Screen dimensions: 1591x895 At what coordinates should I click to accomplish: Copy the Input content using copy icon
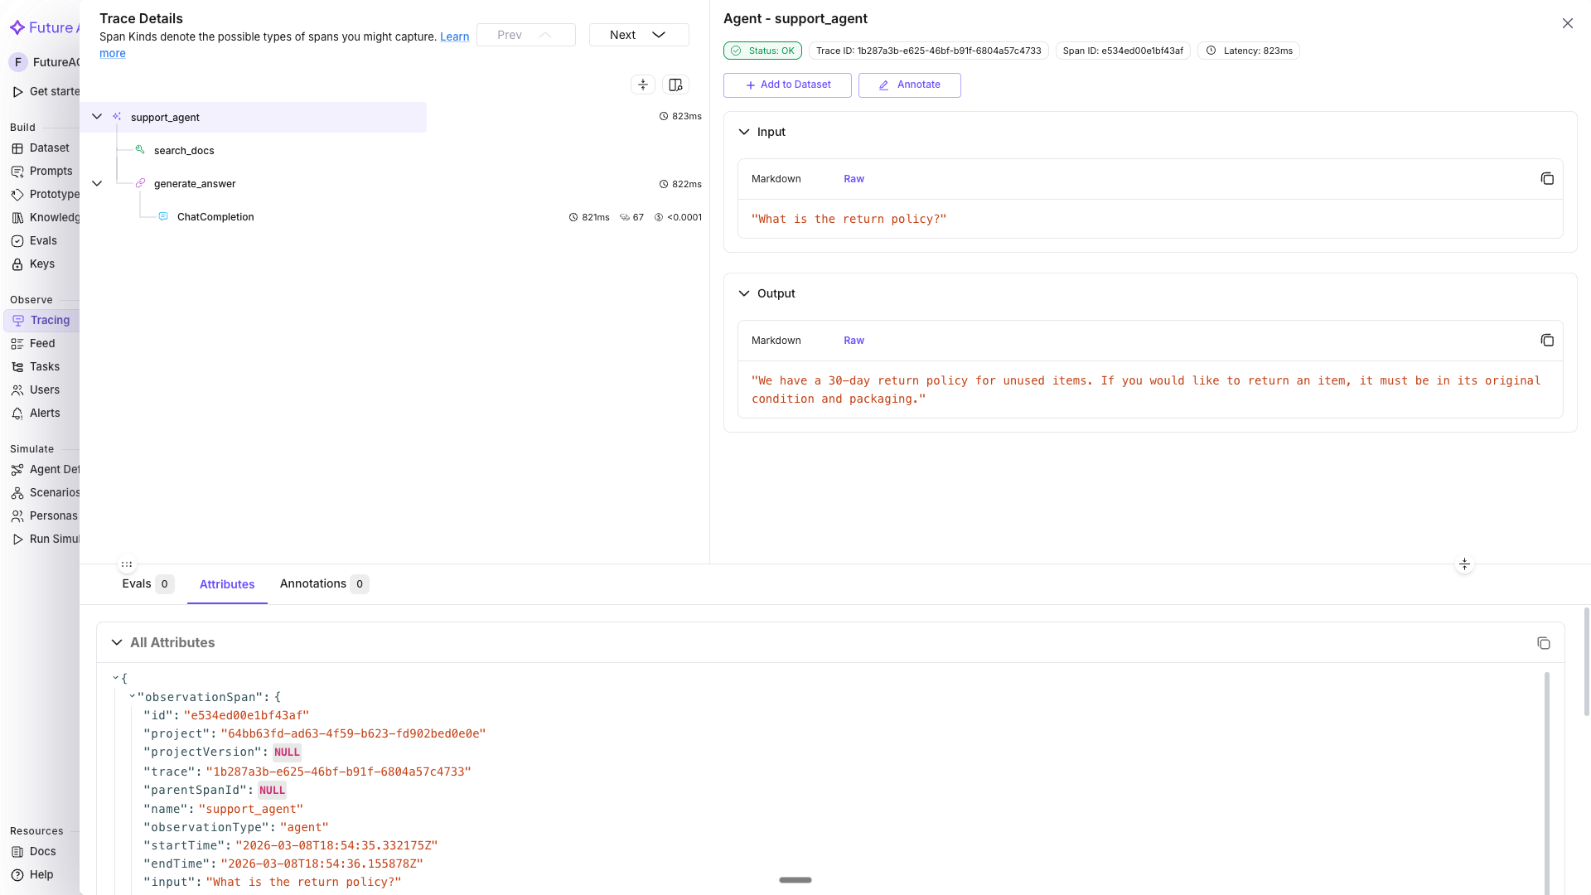1546,179
